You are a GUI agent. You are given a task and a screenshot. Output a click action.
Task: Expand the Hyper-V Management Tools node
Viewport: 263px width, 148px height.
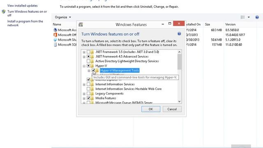pos(89,71)
